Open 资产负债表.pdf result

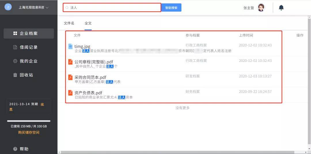click(88, 93)
